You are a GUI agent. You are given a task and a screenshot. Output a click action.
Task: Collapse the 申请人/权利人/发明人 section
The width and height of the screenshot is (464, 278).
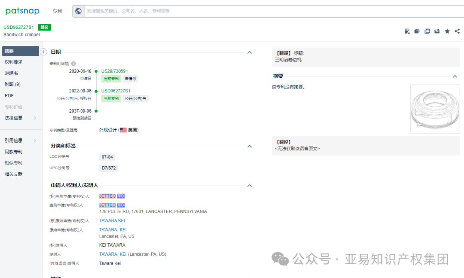[250, 186]
